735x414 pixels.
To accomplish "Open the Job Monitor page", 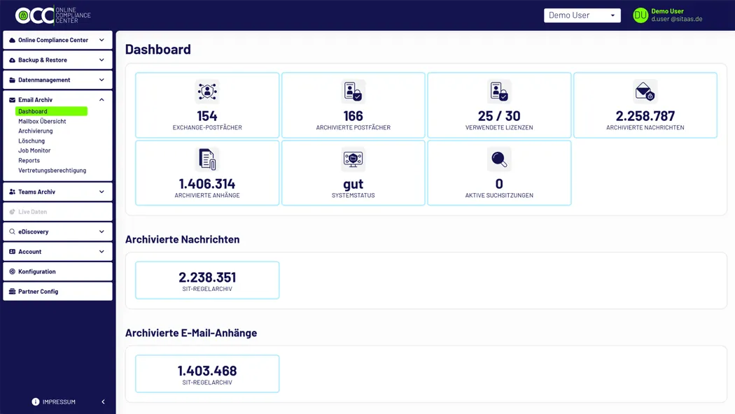I will (x=34, y=150).
